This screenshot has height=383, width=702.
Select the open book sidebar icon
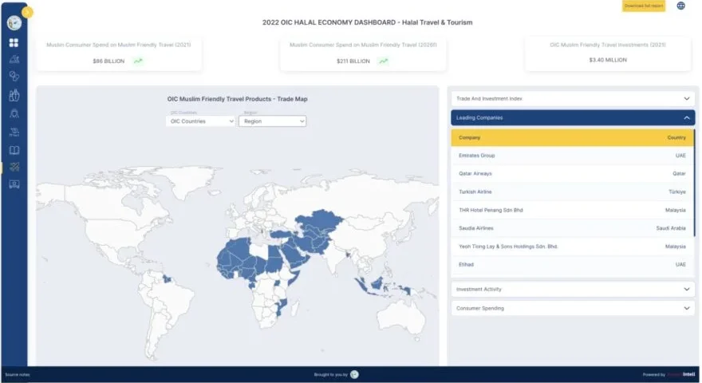14,150
